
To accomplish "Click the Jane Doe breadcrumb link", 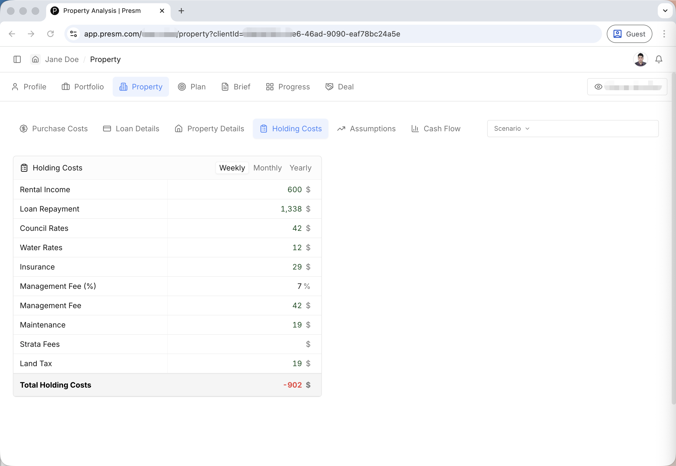I will (62, 59).
